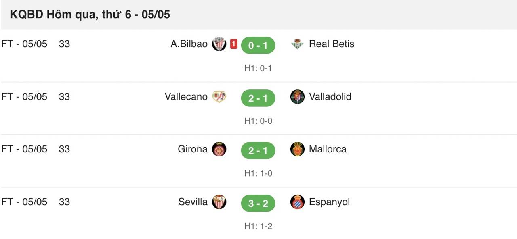Click the A.Bilbao club crest icon
Screen dimensions: 517x239
219,44
